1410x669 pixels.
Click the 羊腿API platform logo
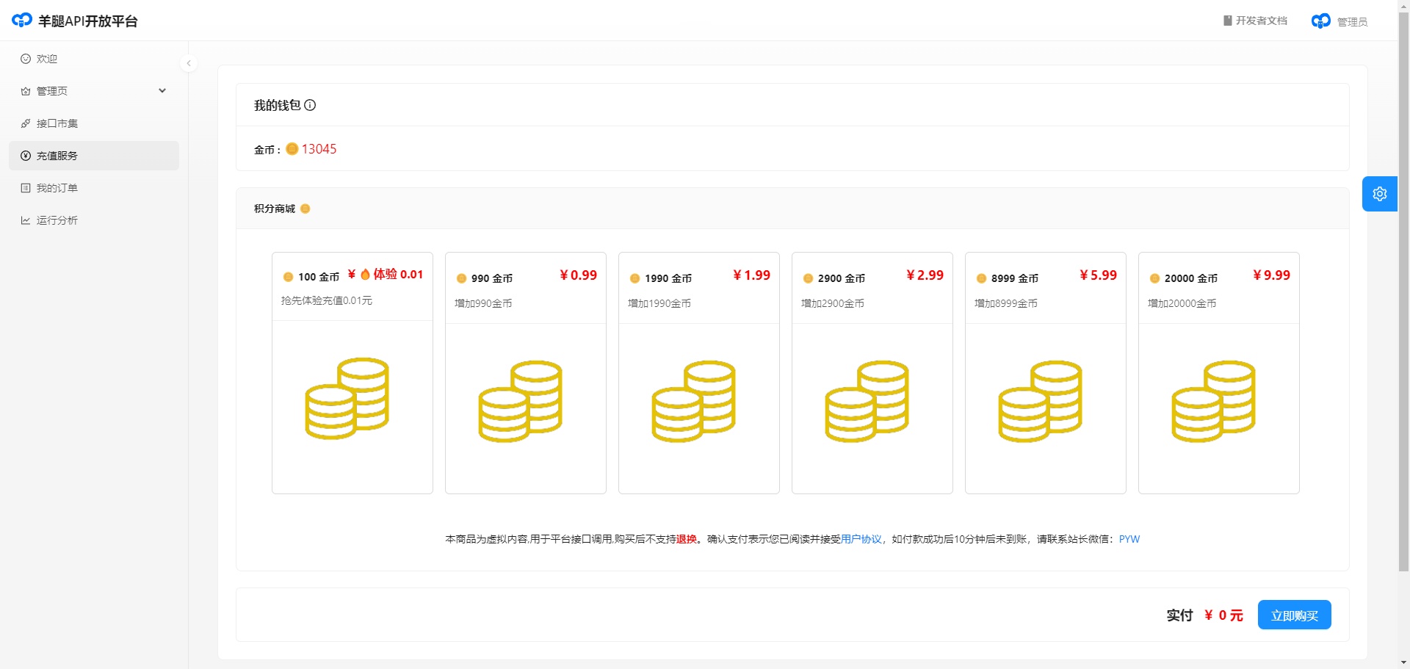[22, 21]
